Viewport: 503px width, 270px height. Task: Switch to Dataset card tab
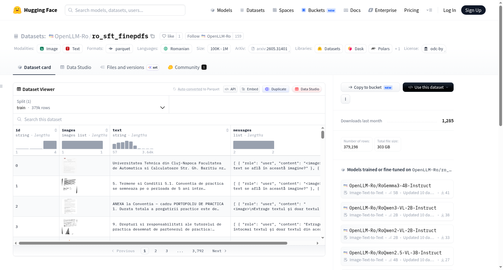click(x=34, y=67)
